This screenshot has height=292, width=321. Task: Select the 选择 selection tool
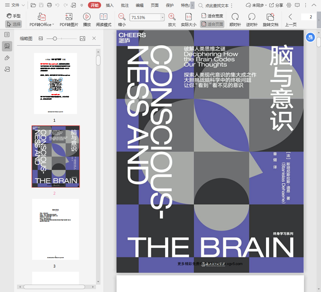[x=13, y=24]
